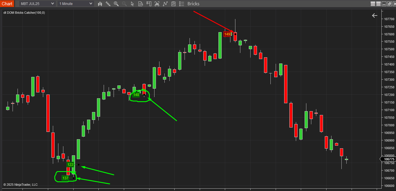This screenshot has height=191, width=396.
Task: Click the green 148 signal marker
Action: [x=136, y=95]
